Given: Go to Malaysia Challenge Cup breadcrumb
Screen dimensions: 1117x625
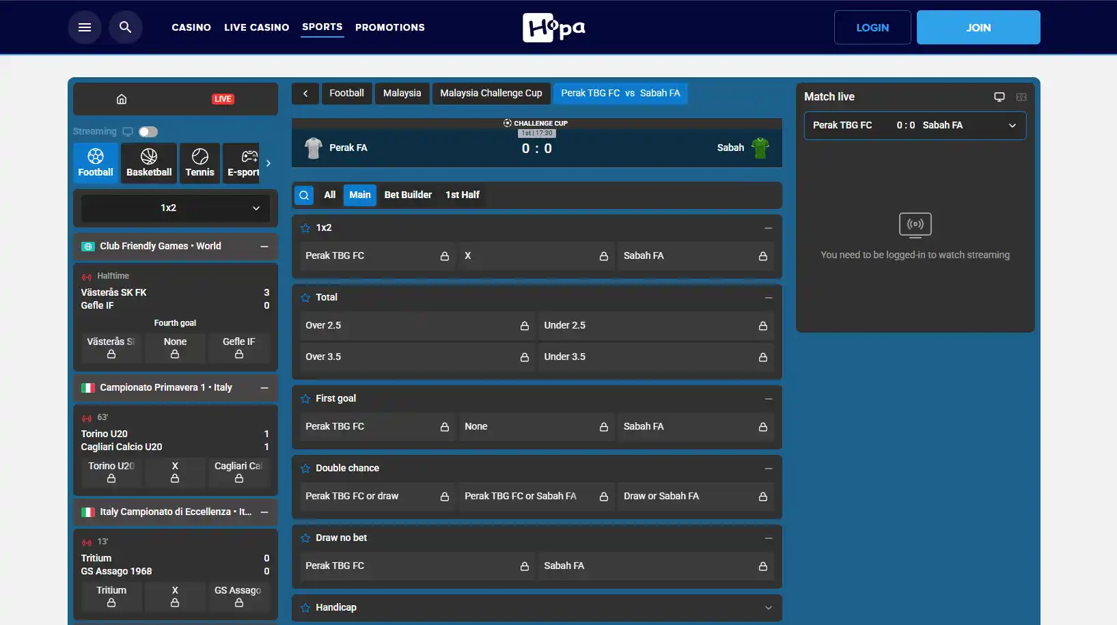Looking at the screenshot, I should tap(491, 94).
